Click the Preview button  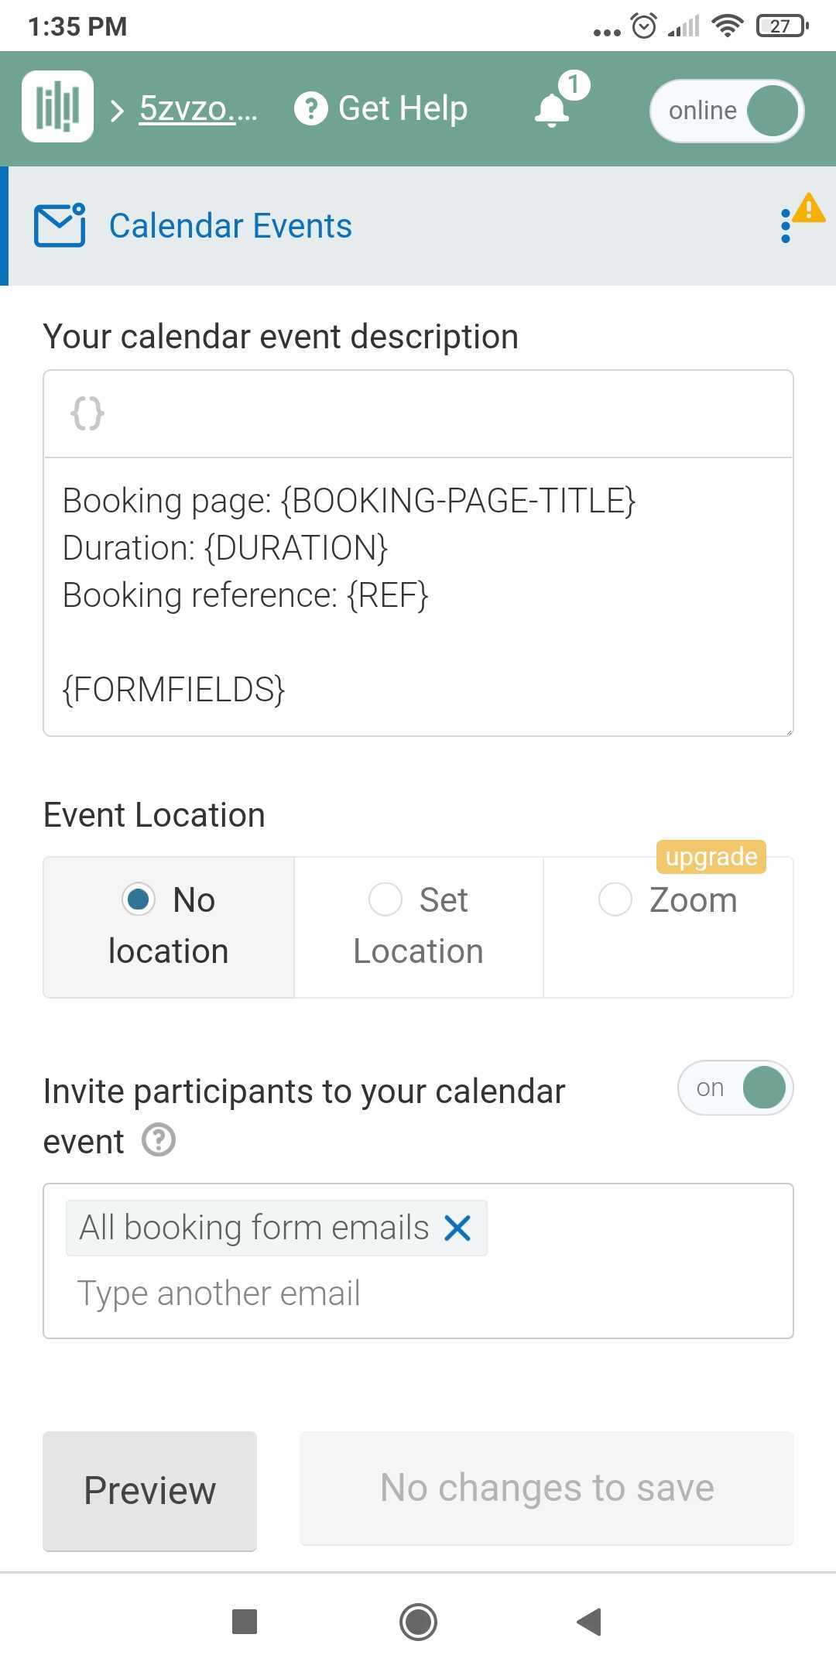click(x=149, y=1491)
